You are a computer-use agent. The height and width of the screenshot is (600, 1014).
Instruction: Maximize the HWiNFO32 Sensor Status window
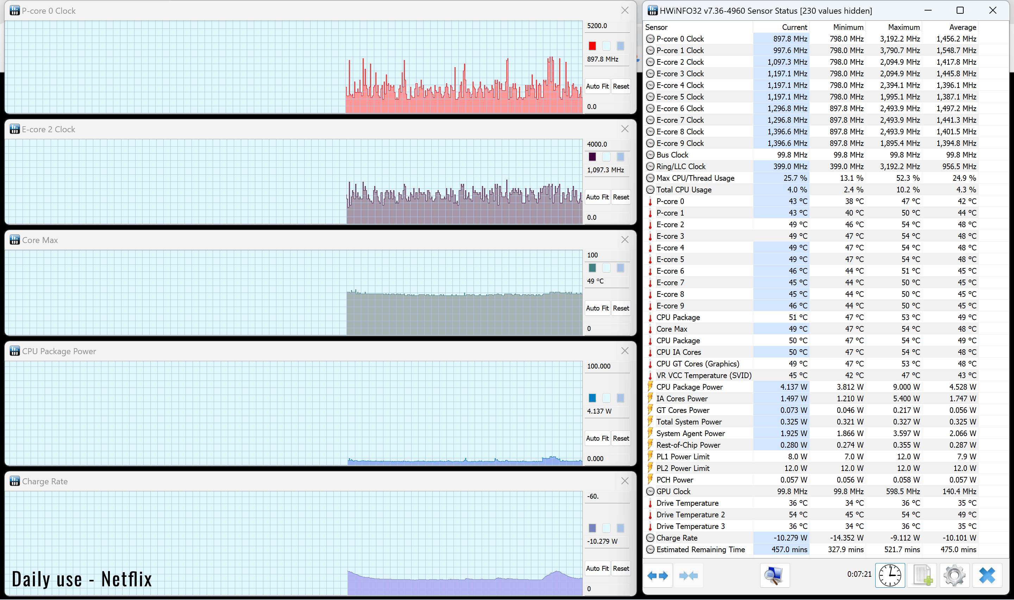tap(960, 11)
